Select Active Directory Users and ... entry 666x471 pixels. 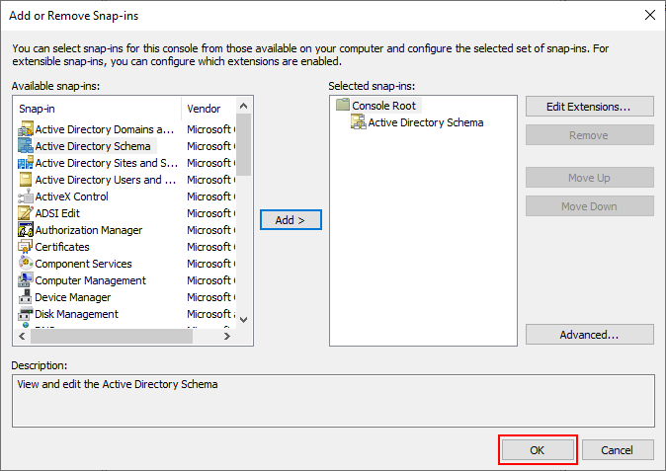106,180
